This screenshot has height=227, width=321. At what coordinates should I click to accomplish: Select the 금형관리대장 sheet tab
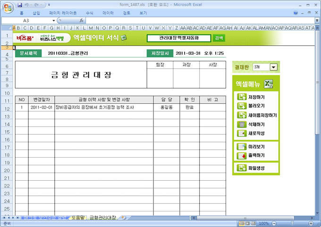(x=103, y=218)
